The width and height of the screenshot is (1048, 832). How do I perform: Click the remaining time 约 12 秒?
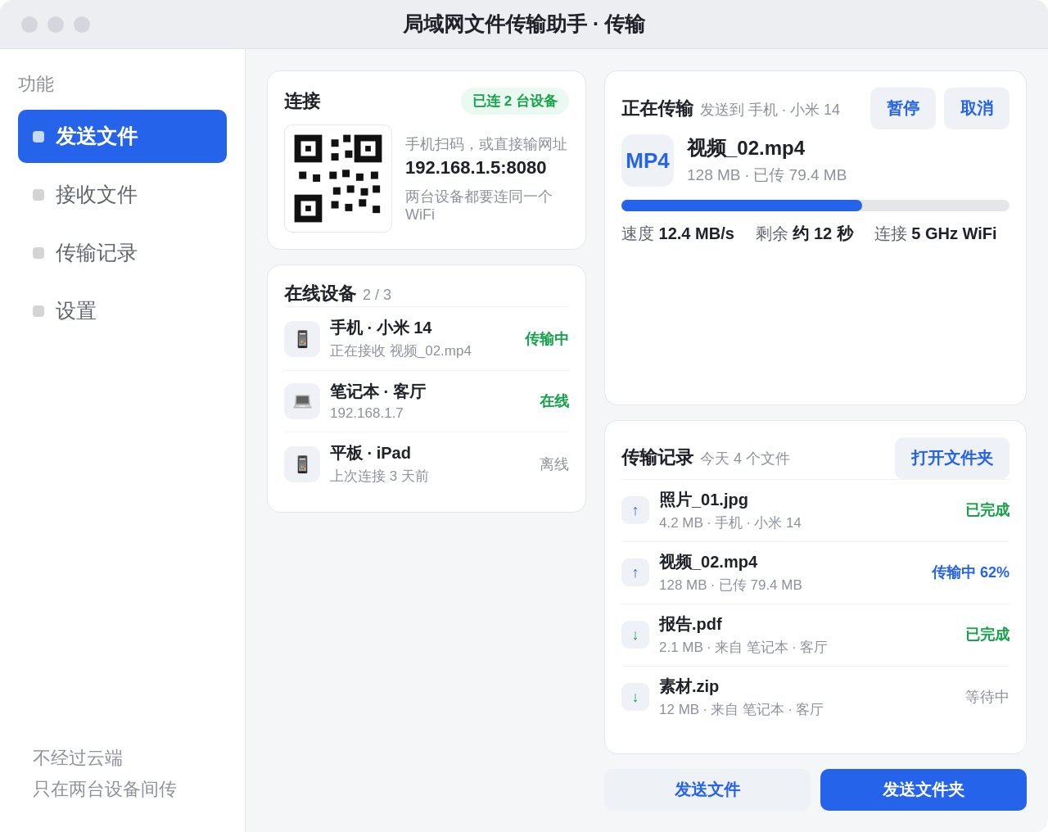coord(823,233)
